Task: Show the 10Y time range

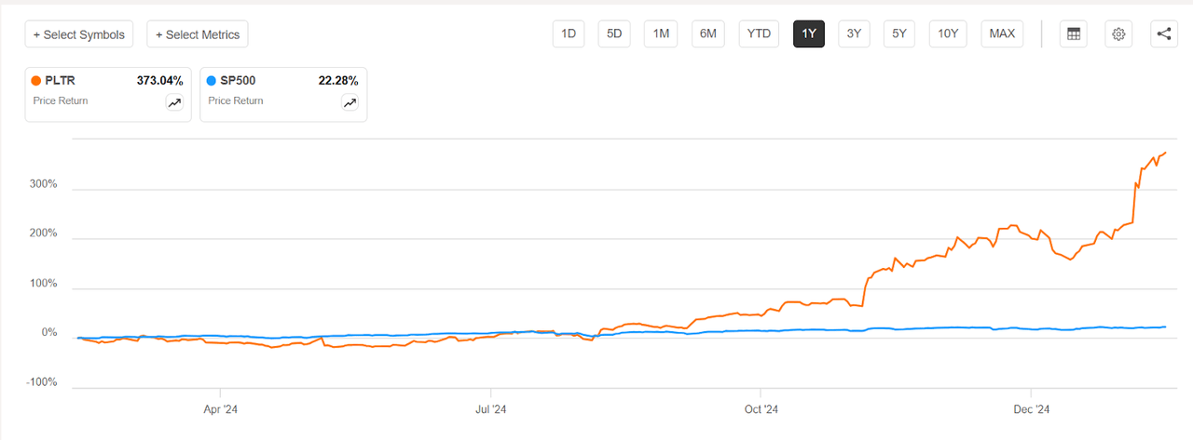Action: 948,34
